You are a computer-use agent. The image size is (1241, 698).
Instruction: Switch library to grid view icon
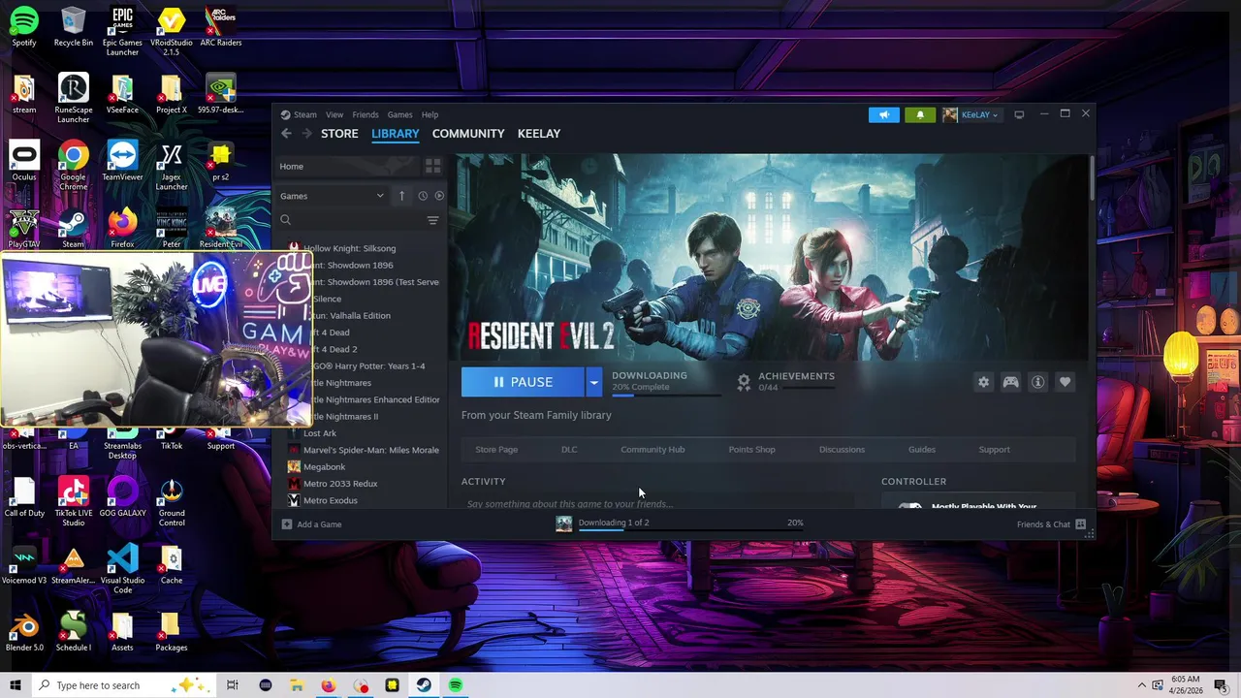(433, 166)
